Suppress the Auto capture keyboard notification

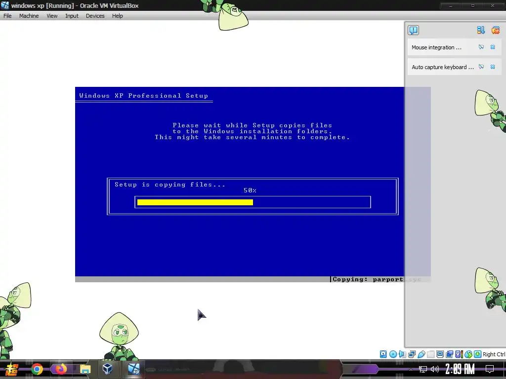tap(481, 67)
